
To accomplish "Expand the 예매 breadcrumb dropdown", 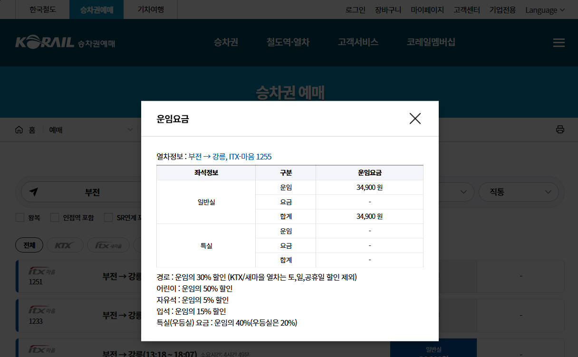I will click(x=91, y=130).
